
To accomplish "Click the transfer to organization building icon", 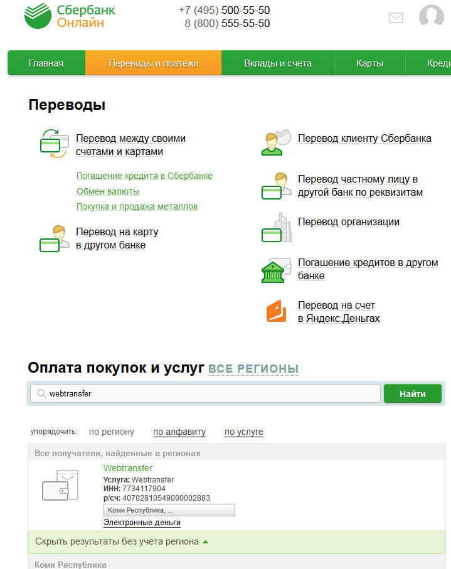I will [x=275, y=228].
